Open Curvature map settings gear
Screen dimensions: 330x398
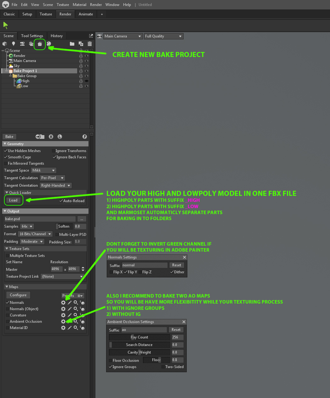tap(63, 315)
